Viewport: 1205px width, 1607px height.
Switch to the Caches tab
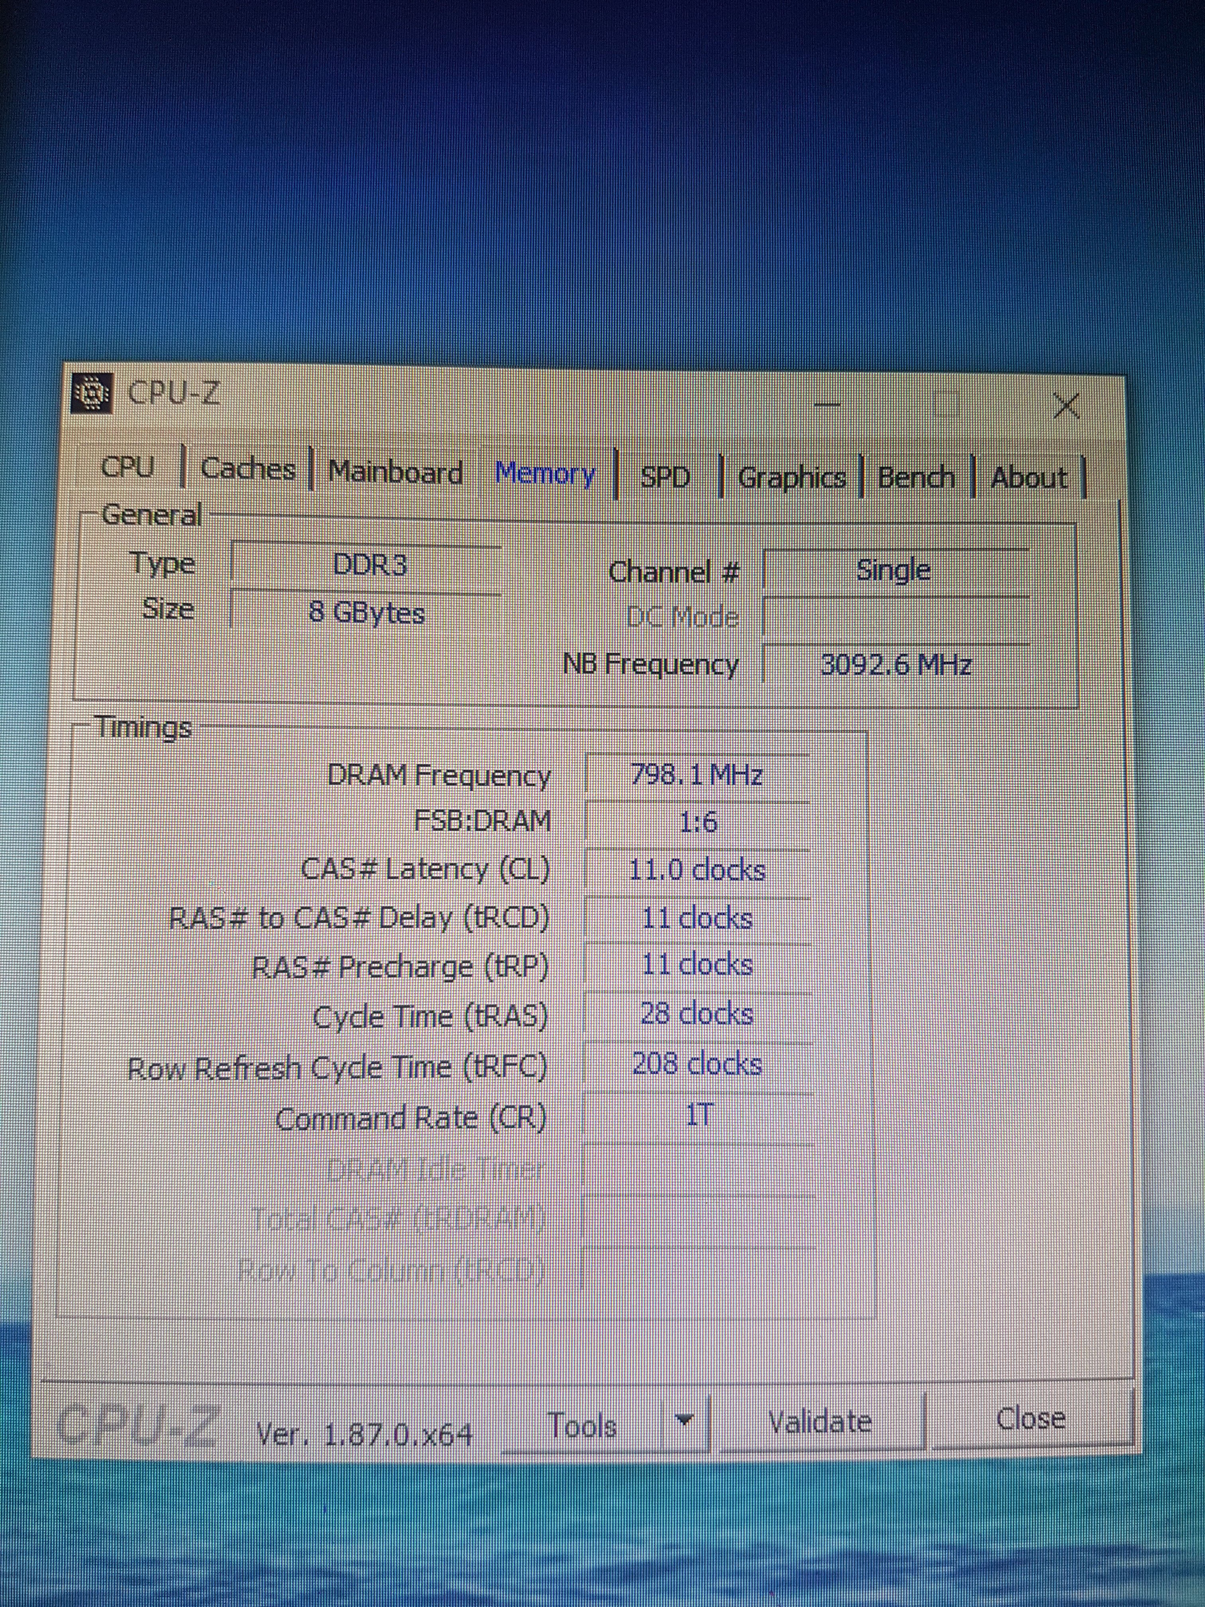coord(248,469)
